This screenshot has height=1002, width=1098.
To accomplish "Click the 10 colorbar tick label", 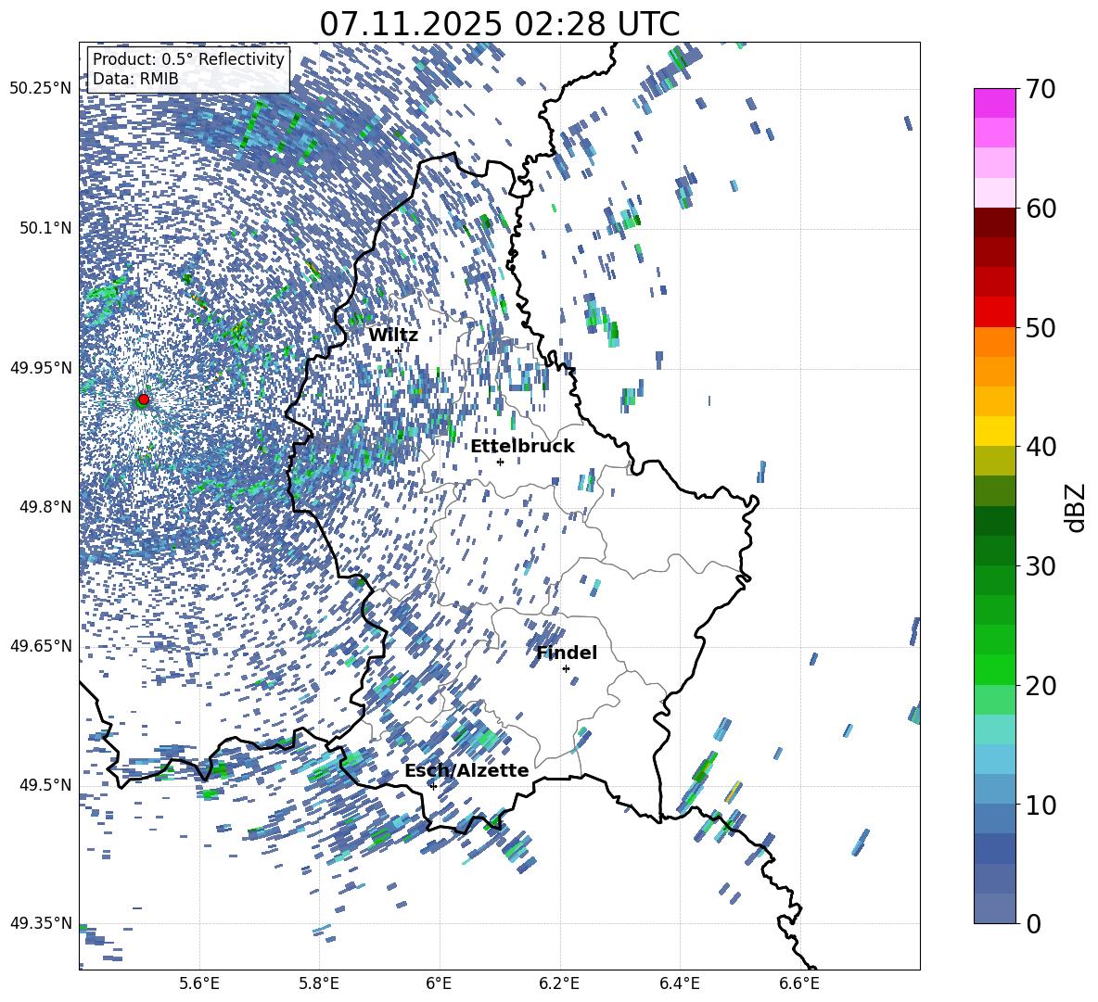I will [x=1041, y=805].
